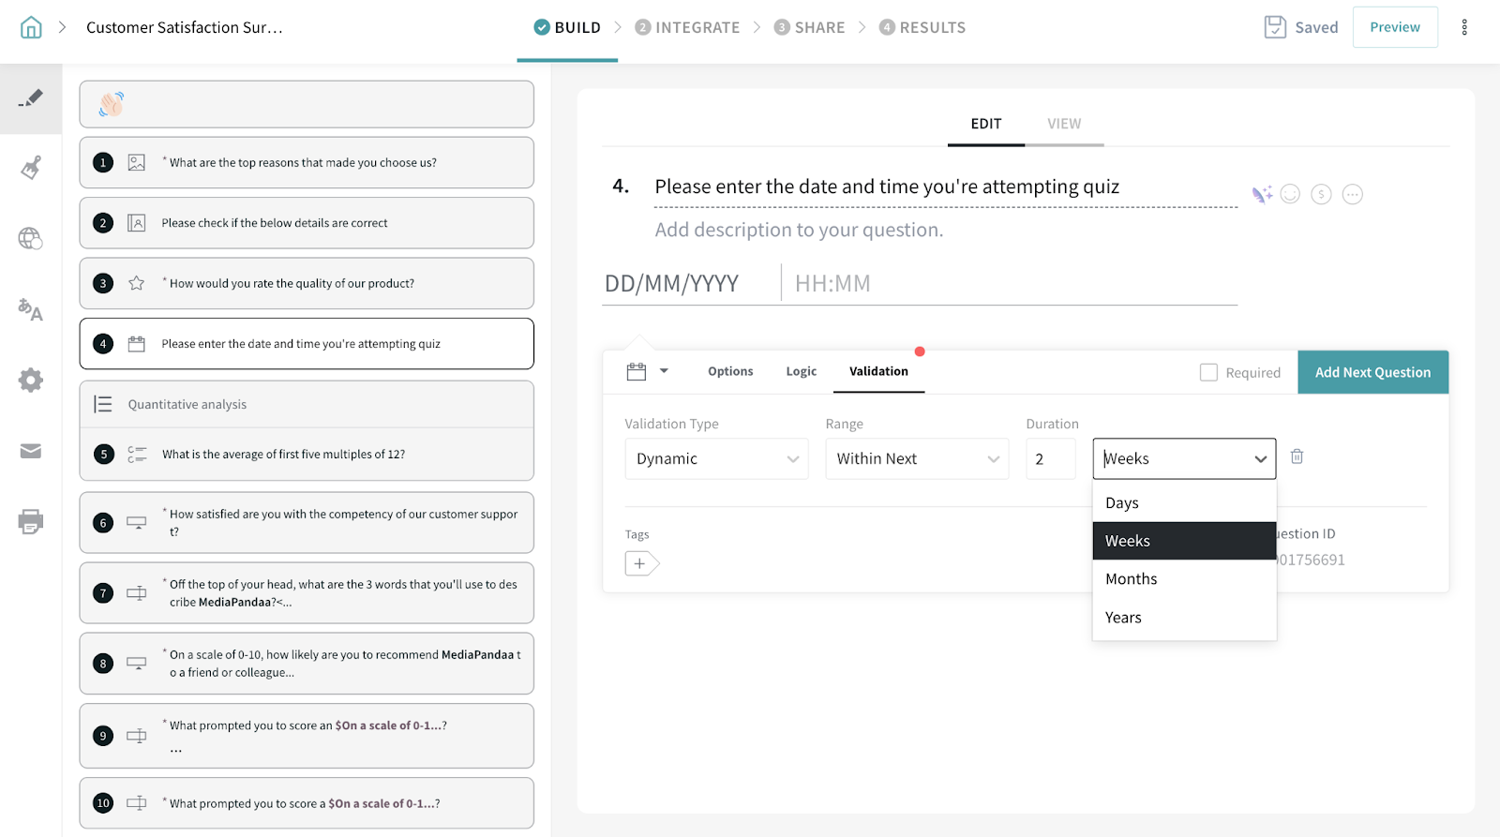The height and width of the screenshot is (837, 1500).
Task: Click the printer icon in the left sidebar
Action: point(31,522)
